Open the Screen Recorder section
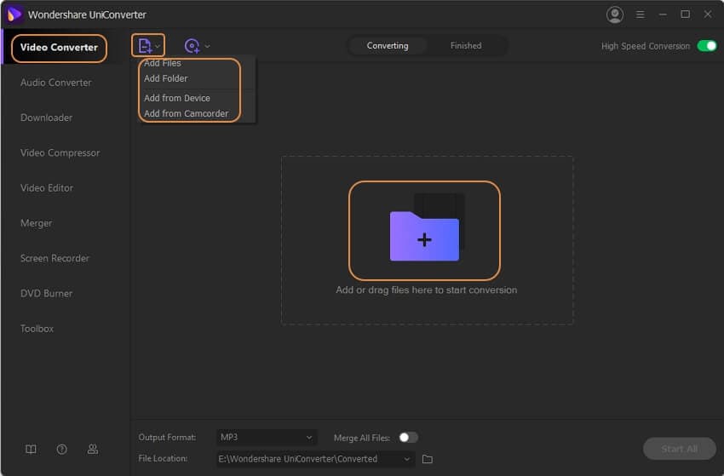The image size is (724, 476). tap(55, 259)
